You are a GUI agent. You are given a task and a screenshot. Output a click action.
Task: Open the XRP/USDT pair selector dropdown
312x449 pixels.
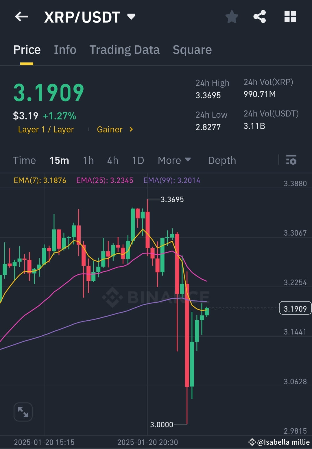click(131, 17)
